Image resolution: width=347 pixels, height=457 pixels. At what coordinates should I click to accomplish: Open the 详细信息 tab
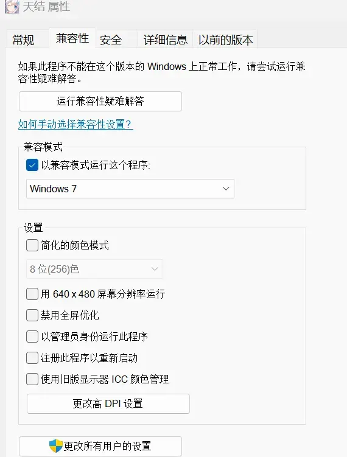click(x=166, y=40)
